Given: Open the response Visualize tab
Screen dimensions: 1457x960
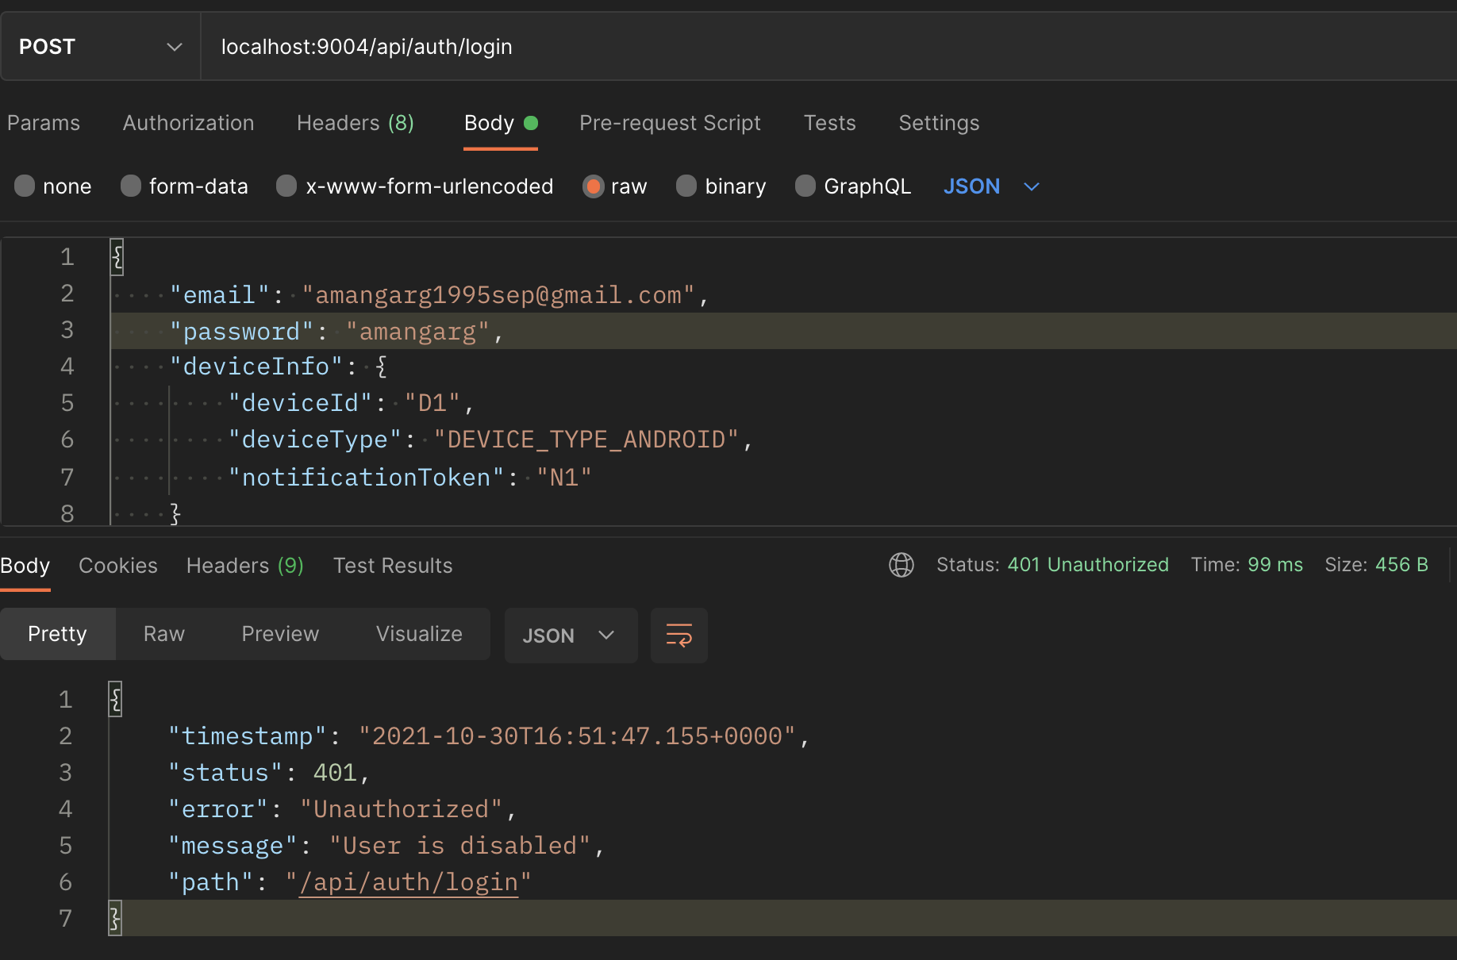Looking at the screenshot, I should [x=418, y=634].
